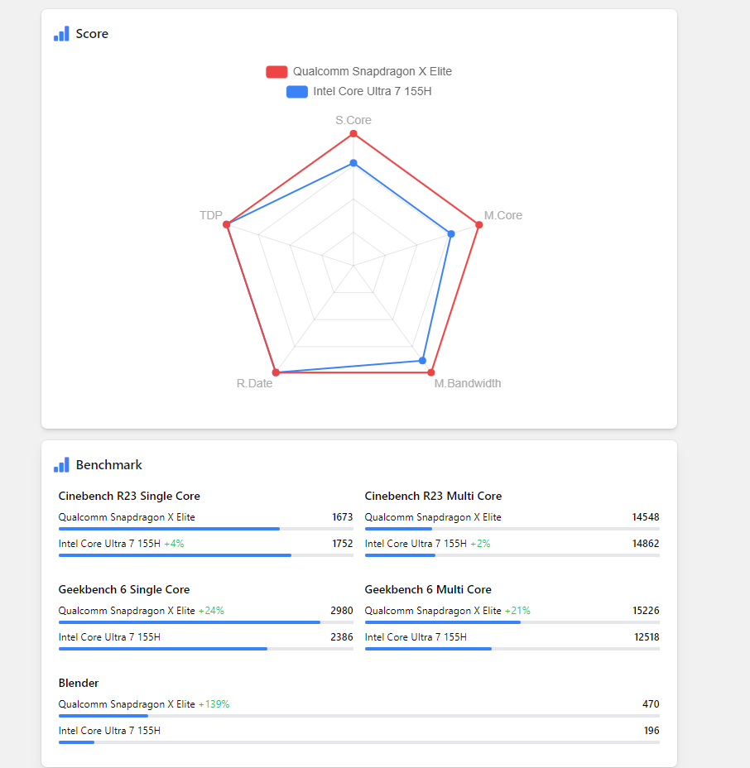
Task: Click the Cinebench R23 Multi Core heading
Action: coord(433,497)
